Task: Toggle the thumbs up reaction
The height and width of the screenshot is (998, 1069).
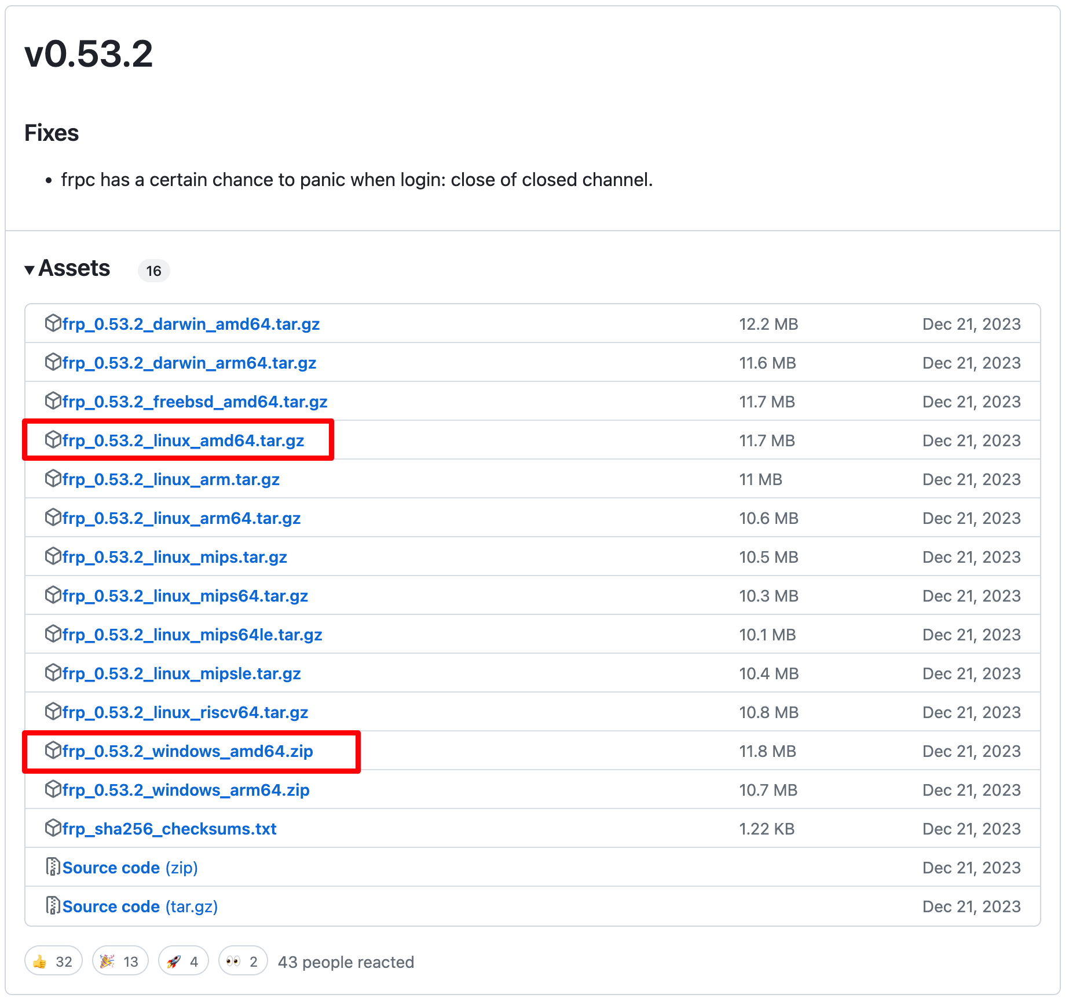Action: point(53,961)
